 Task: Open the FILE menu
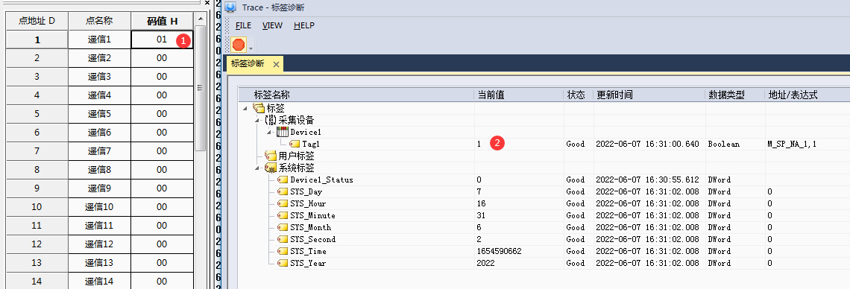click(243, 25)
